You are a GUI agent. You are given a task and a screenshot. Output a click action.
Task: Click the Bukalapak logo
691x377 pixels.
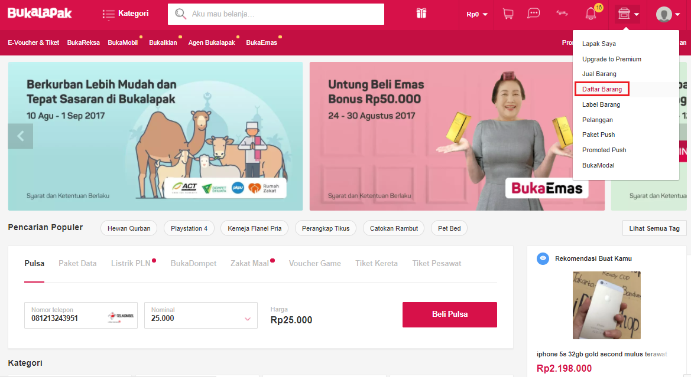[40, 13]
